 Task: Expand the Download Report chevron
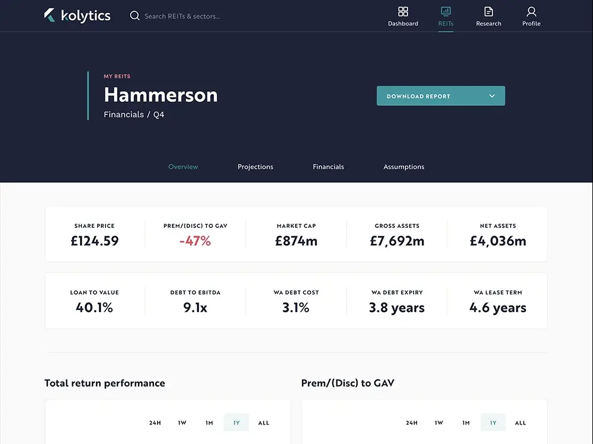point(492,96)
